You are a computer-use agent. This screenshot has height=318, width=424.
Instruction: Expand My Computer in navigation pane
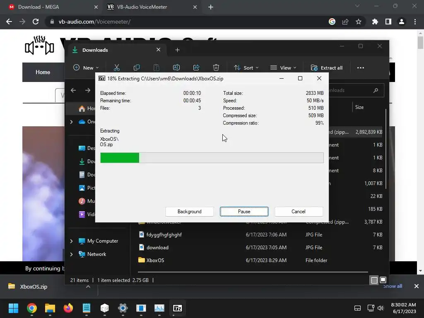pos(71,241)
